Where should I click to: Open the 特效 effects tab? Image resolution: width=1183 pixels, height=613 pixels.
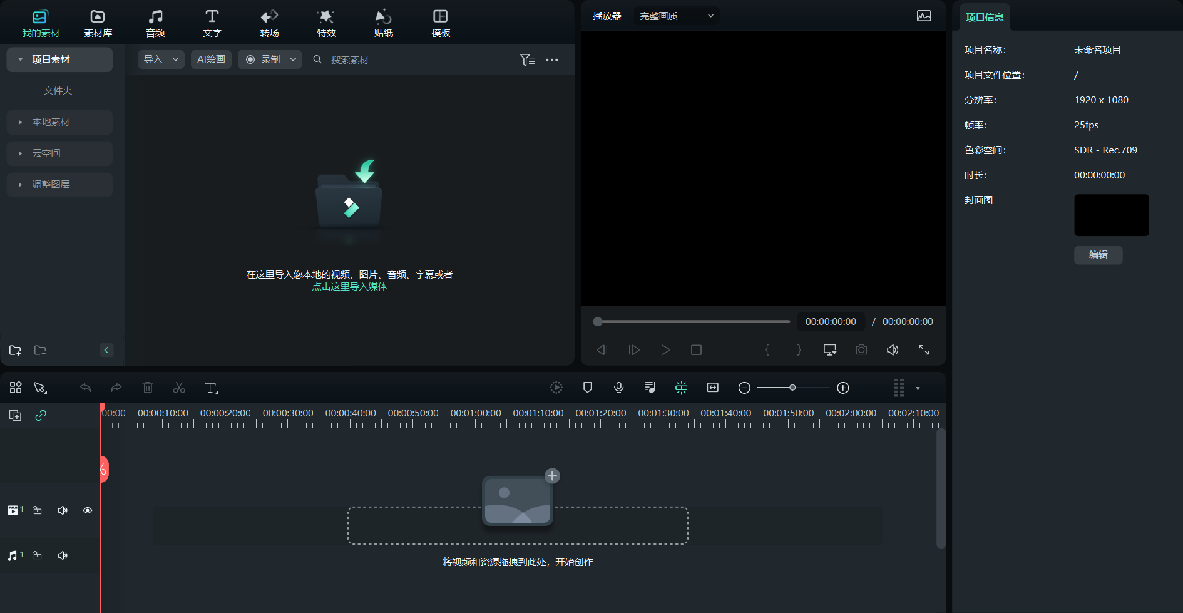(326, 23)
